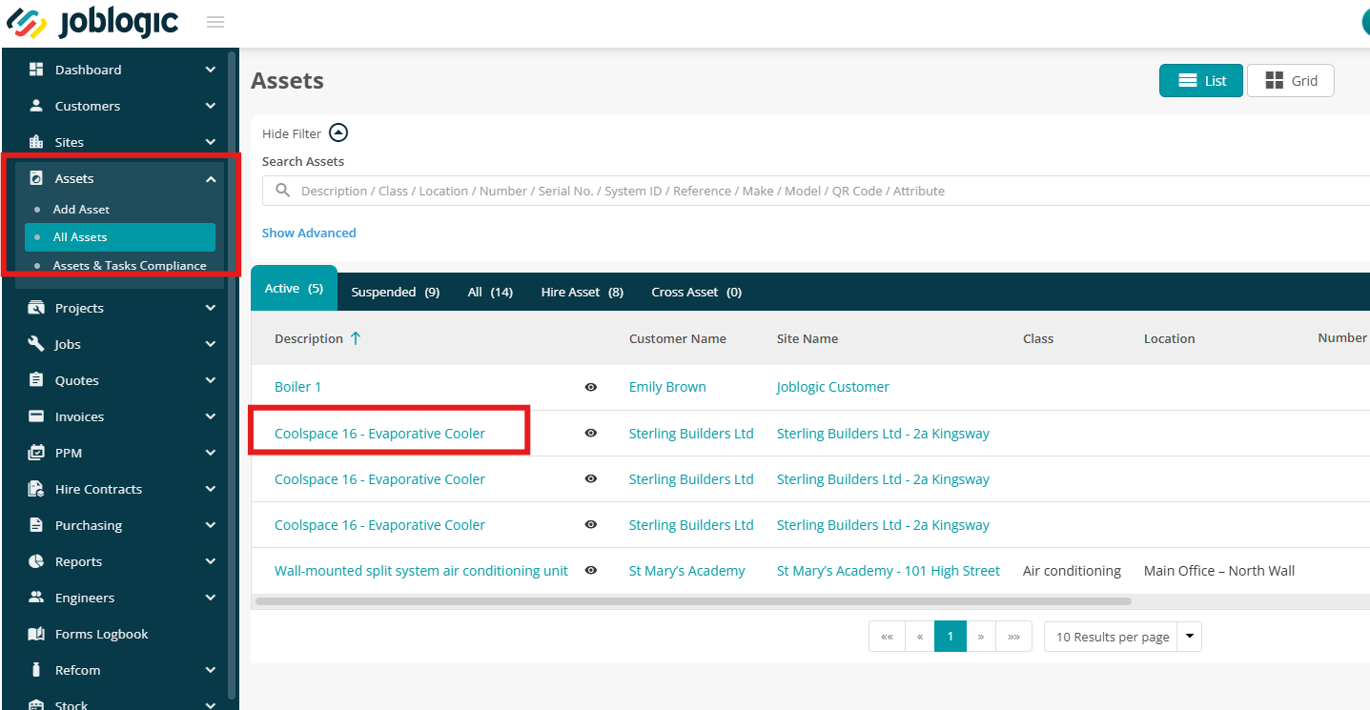Screen dimensions: 1370x710
Task: Open customer Emily Brown
Action: click(x=667, y=387)
